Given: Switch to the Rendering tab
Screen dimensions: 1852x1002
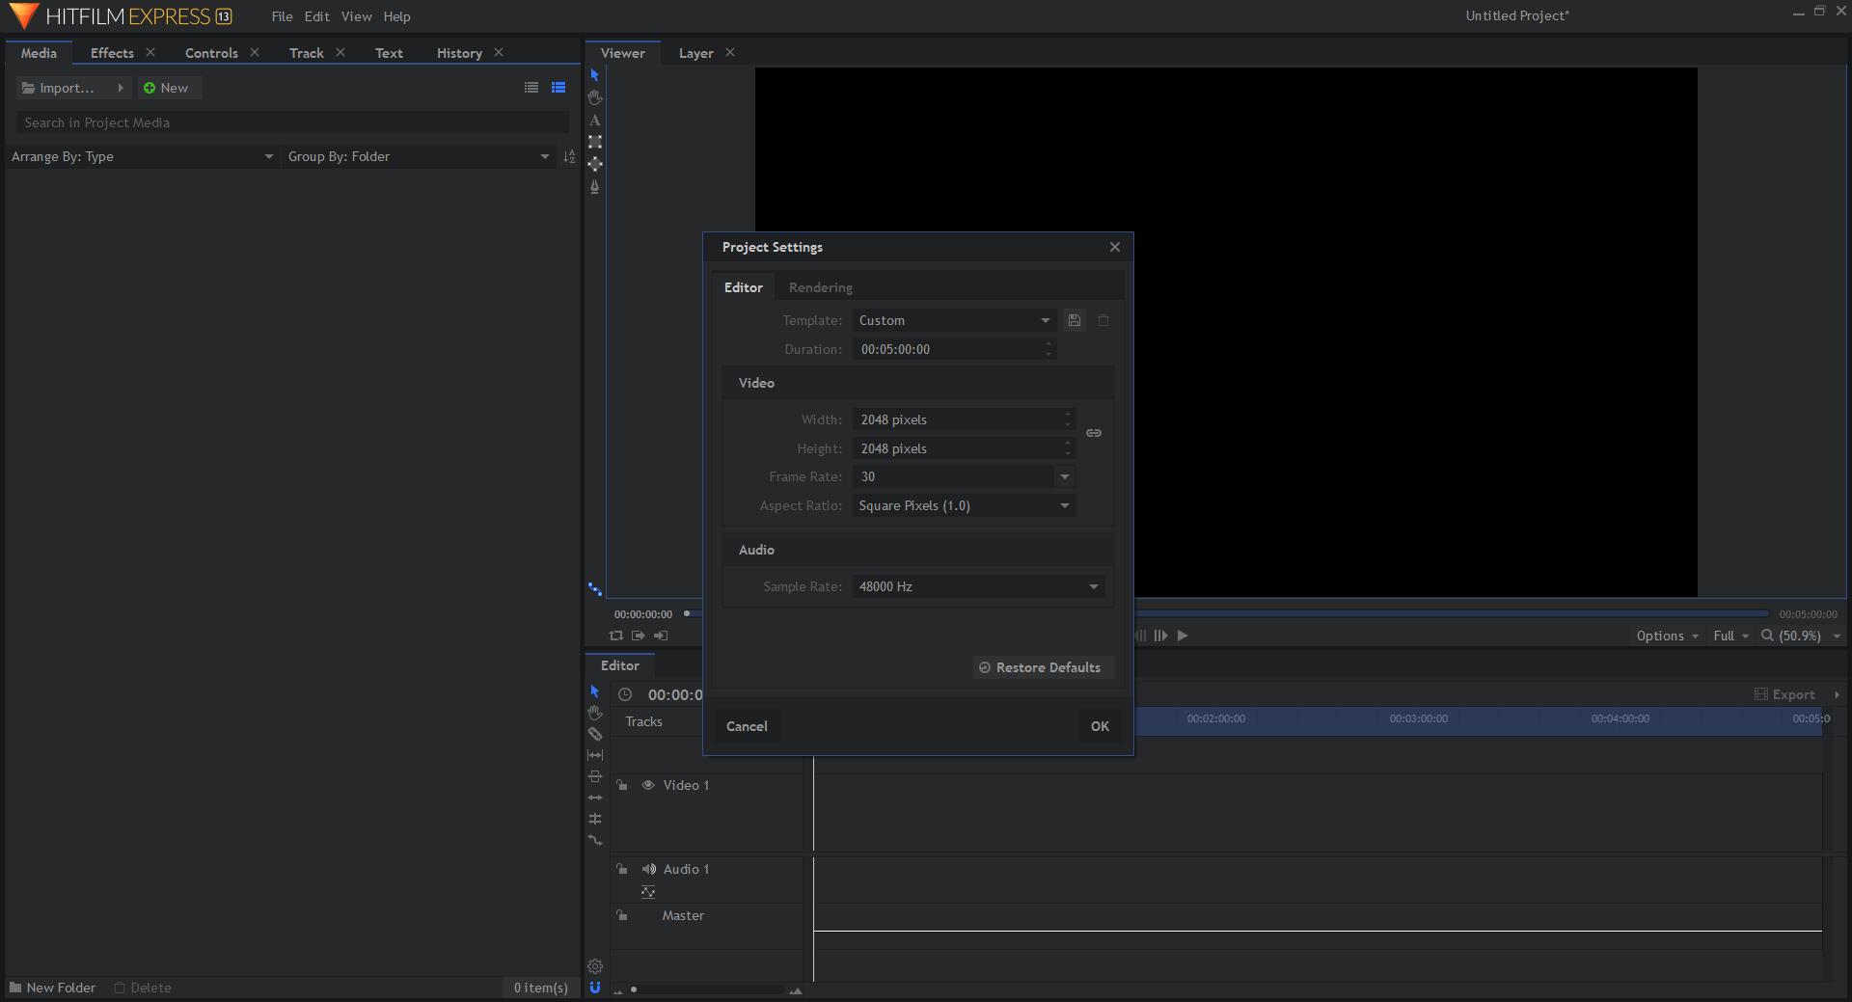Looking at the screenshot, I should (820, 286).
